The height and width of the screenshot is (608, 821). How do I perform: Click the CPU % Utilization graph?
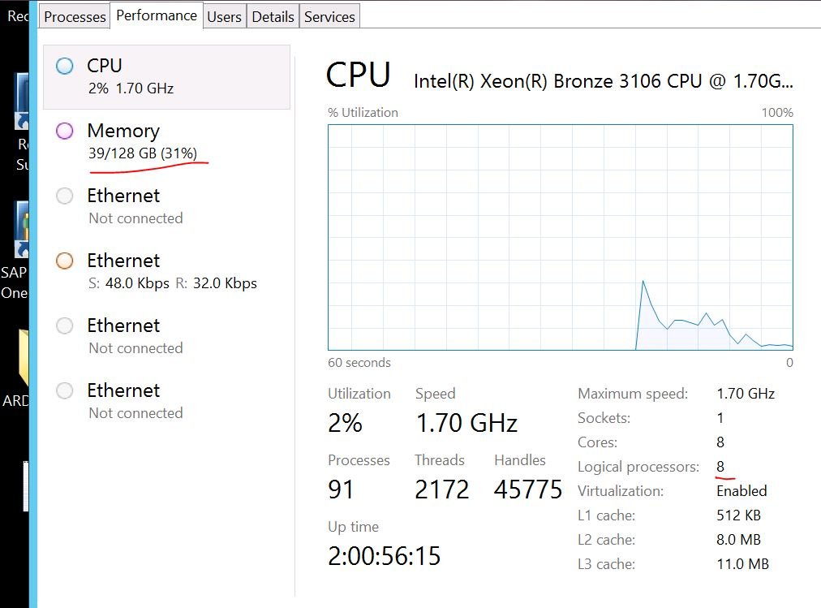coord(561,237)
